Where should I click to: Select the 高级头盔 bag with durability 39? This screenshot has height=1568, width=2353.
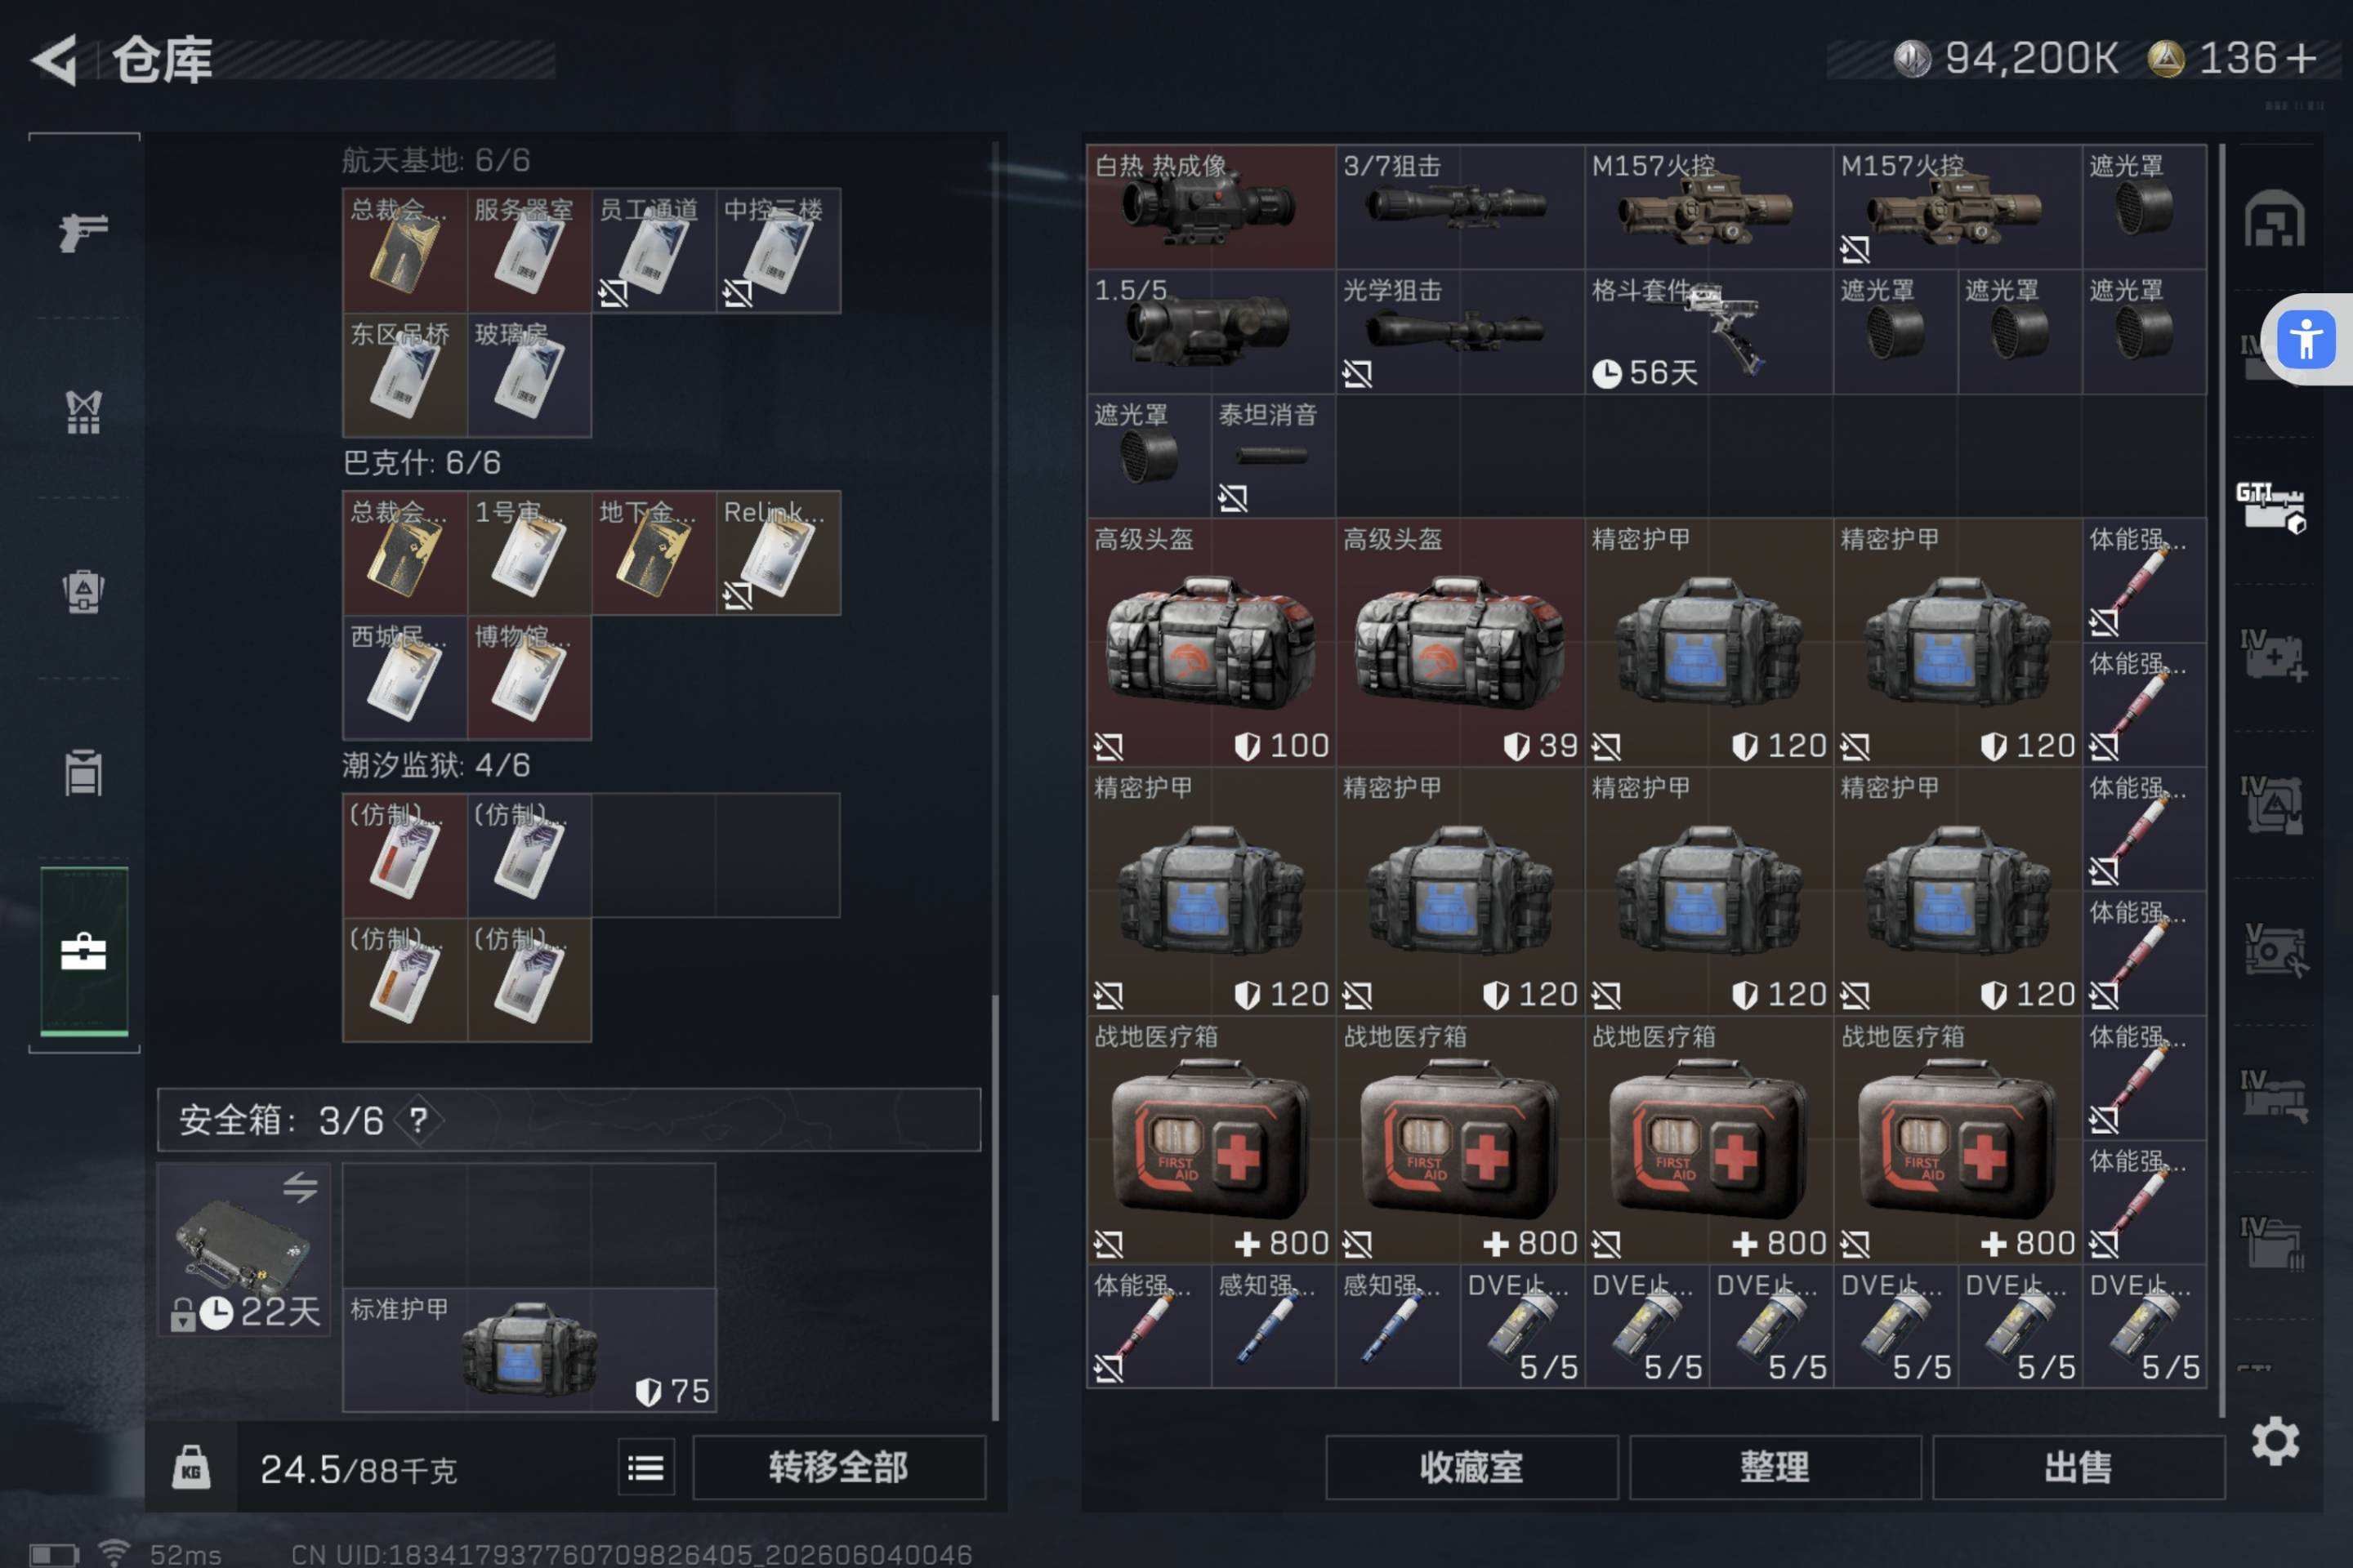pos(1460,642)
